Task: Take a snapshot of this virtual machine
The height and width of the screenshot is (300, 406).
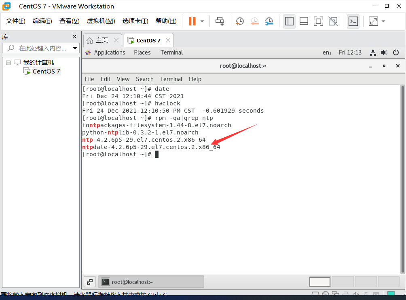Action: [x=240, y=21]
